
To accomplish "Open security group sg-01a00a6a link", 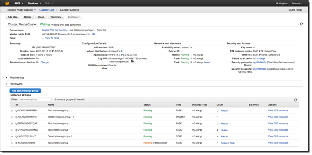I will (x=260, y=62).
